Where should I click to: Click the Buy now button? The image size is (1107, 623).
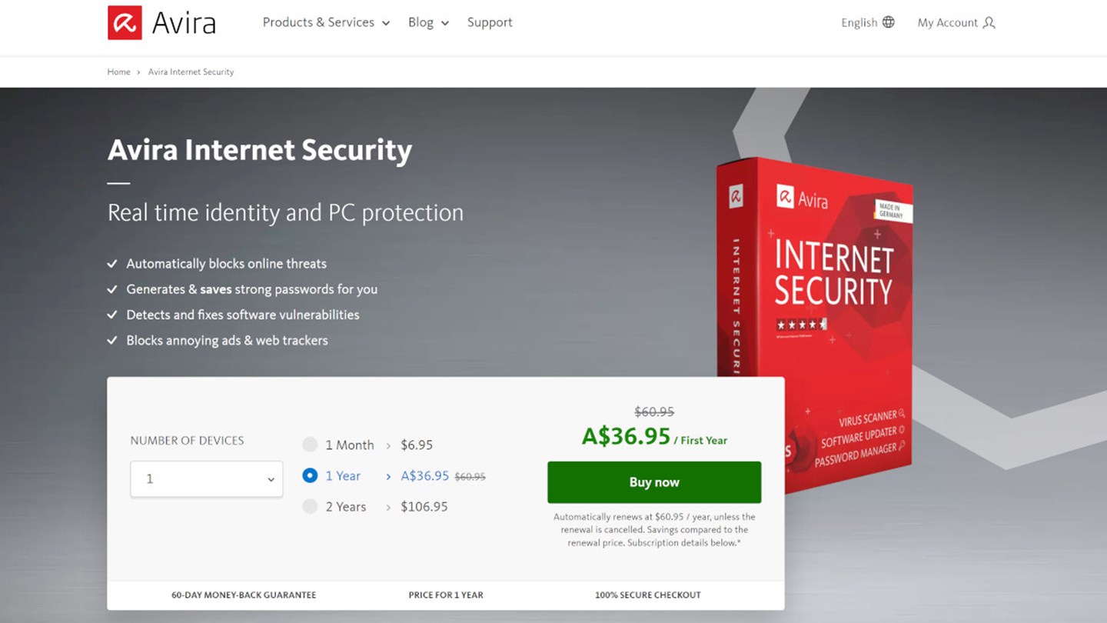[x=653, y=481]
